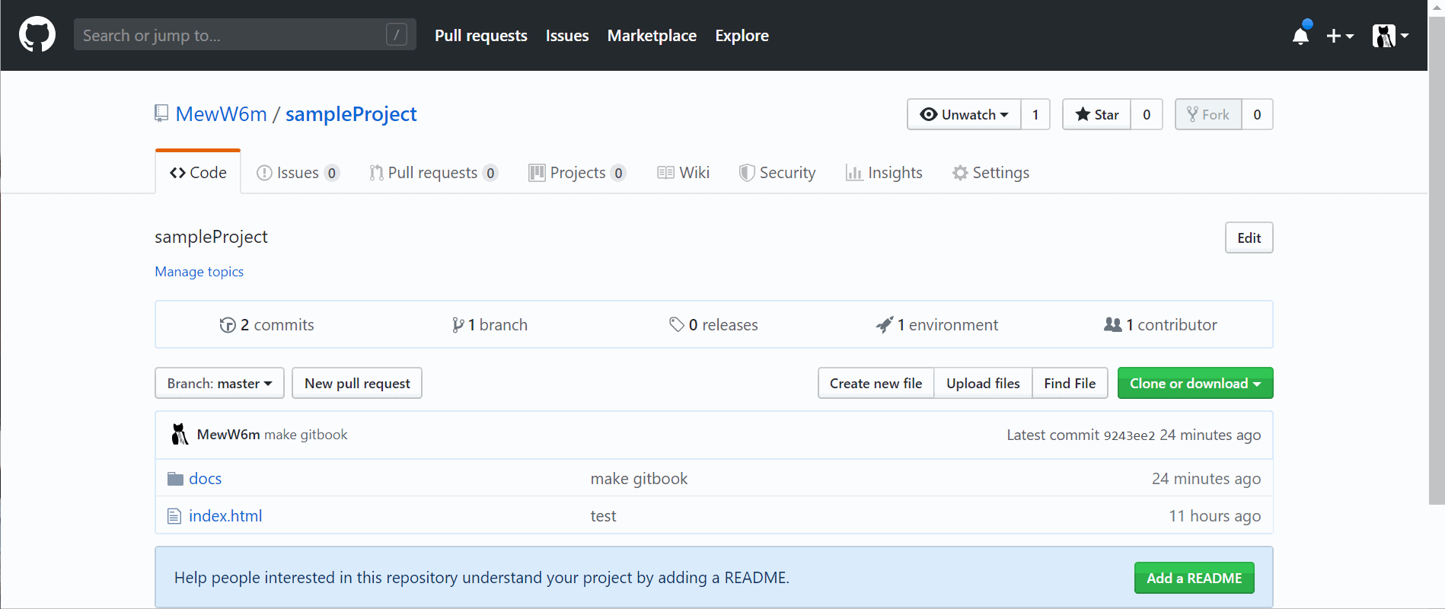Click Upload files

pyautogui.click(x=983, y=383)
